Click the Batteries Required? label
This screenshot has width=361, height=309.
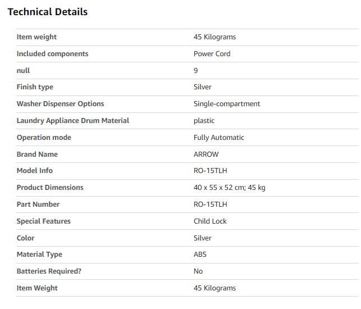tap(49, 271)
